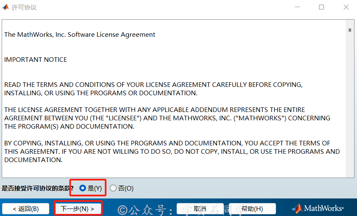Click the 是否接受许可协议的条款 label
Screen dimensions: 357x216
click(x=38, y=188)
